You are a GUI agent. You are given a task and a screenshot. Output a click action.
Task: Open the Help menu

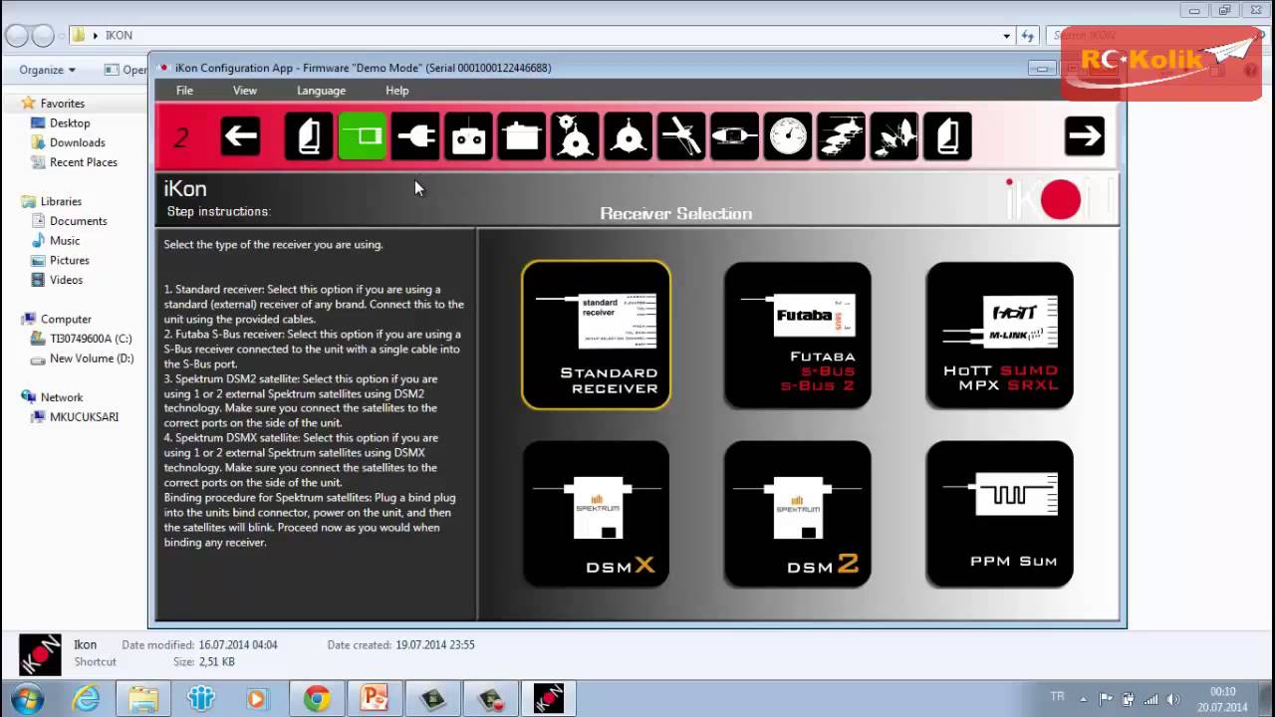pos(397,91)
